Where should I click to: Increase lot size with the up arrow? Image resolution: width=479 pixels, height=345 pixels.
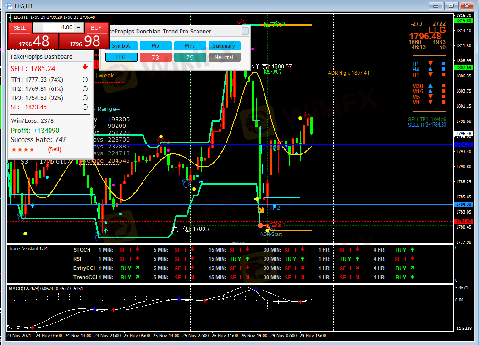click(78, 27)
